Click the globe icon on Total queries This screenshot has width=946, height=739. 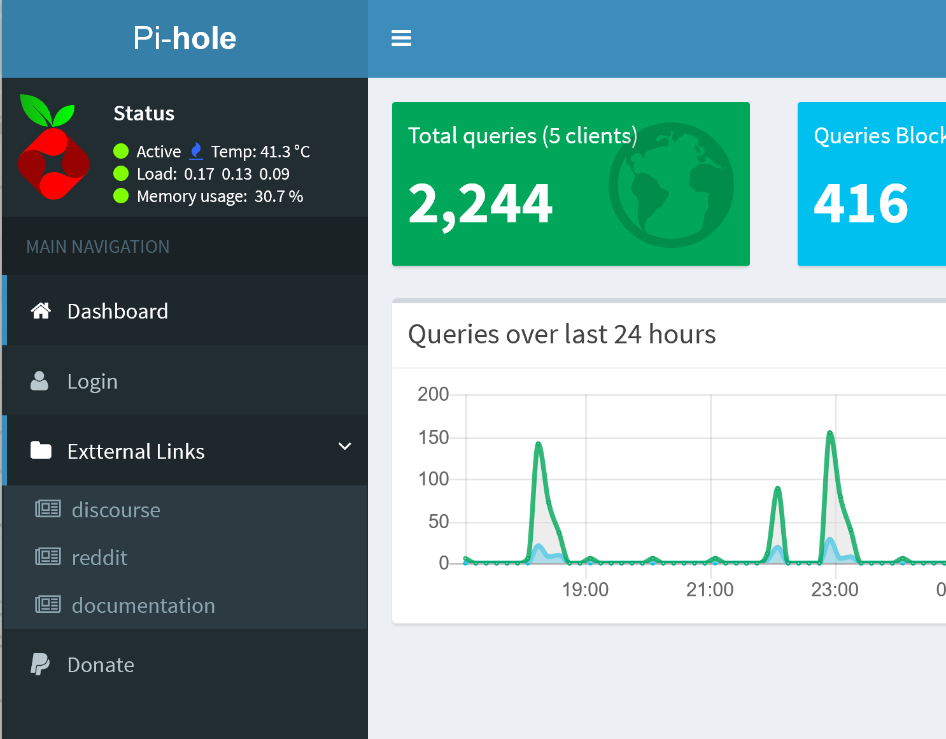pyautogui.click(x=671, y=183)
